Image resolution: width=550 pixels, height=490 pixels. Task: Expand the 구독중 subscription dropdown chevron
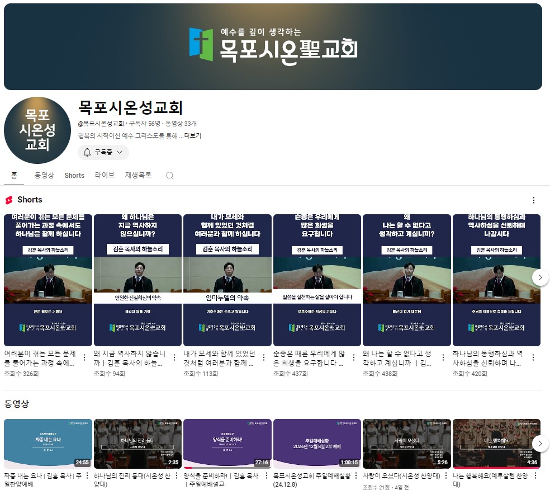click(119, 152)
